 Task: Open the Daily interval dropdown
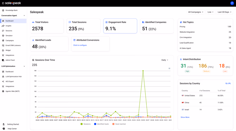[x=165, y=60]
